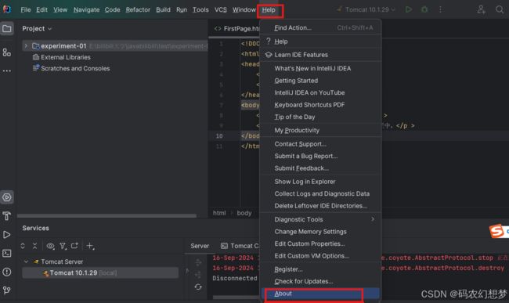509x303 pixels.
Task: Open the Terminal tool window icon
Action: tap(7, 253)
